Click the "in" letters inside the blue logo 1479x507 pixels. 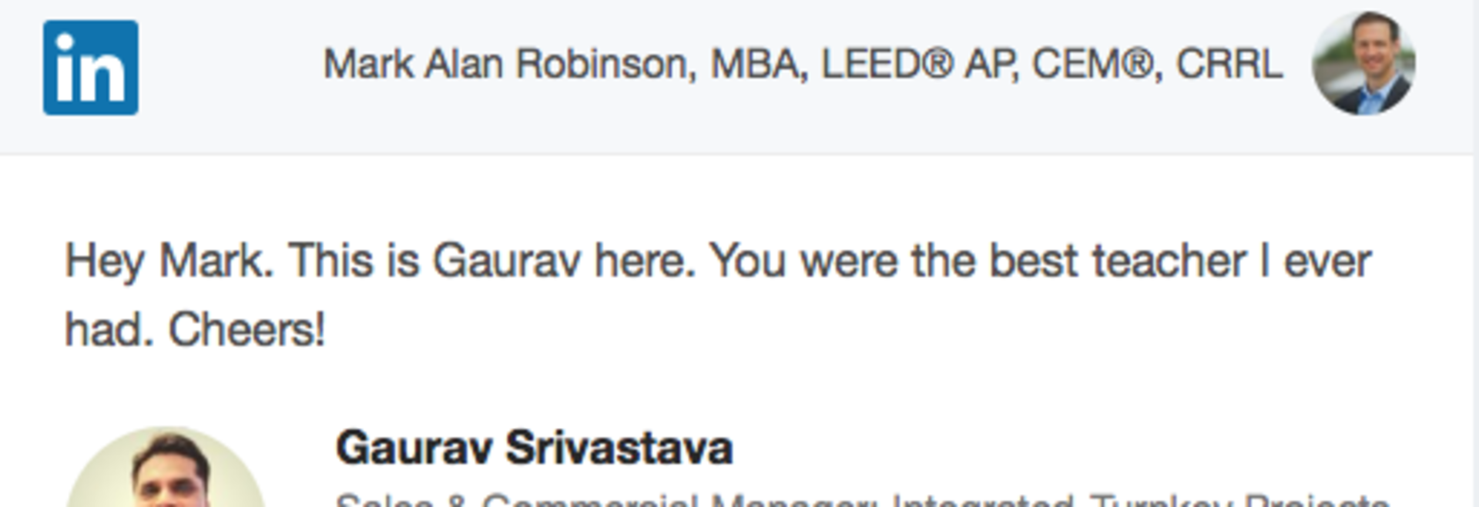91,70
